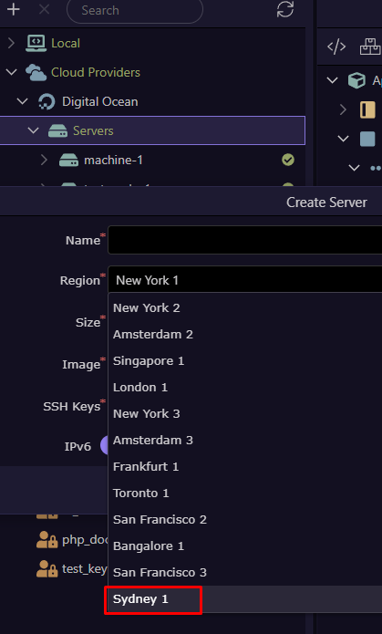
Task: Select the Local tree label
Action: (66, 43)
